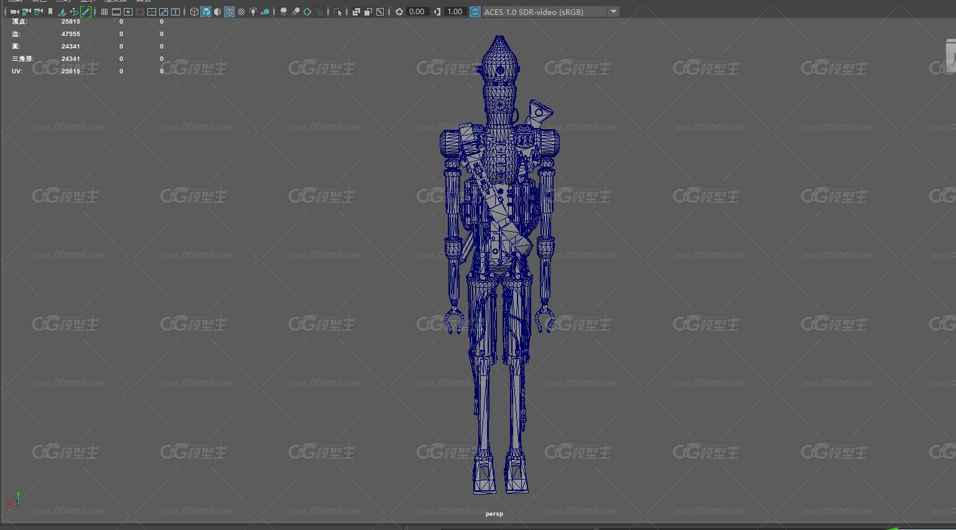Click the 三角形 label
This screenshot has width=956, height=530.
[x=23, y=59]
